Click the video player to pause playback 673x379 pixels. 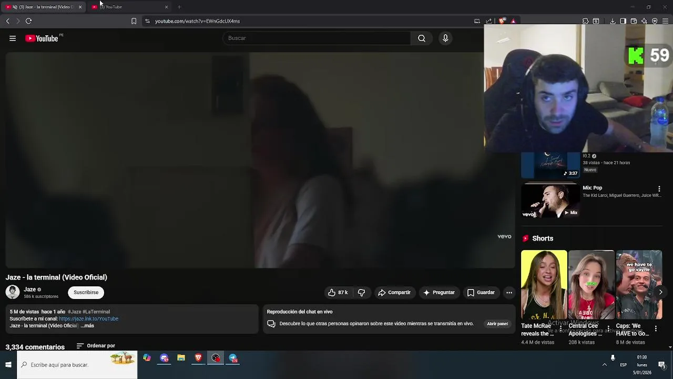[x=260, y=160]
